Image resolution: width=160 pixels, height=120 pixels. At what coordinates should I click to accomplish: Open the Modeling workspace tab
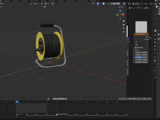click(7, 1)
